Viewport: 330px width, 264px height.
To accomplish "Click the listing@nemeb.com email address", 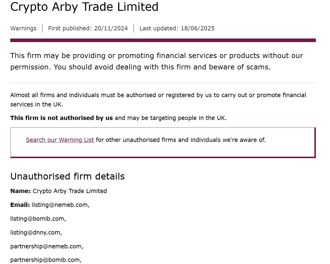I will pyautogui.click(x=60, y=205).
